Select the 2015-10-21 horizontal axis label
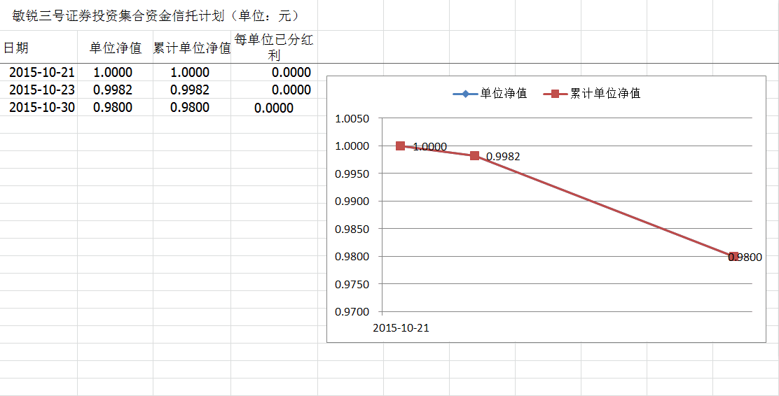This screenshot has height=396, width=779. (401, 327)
